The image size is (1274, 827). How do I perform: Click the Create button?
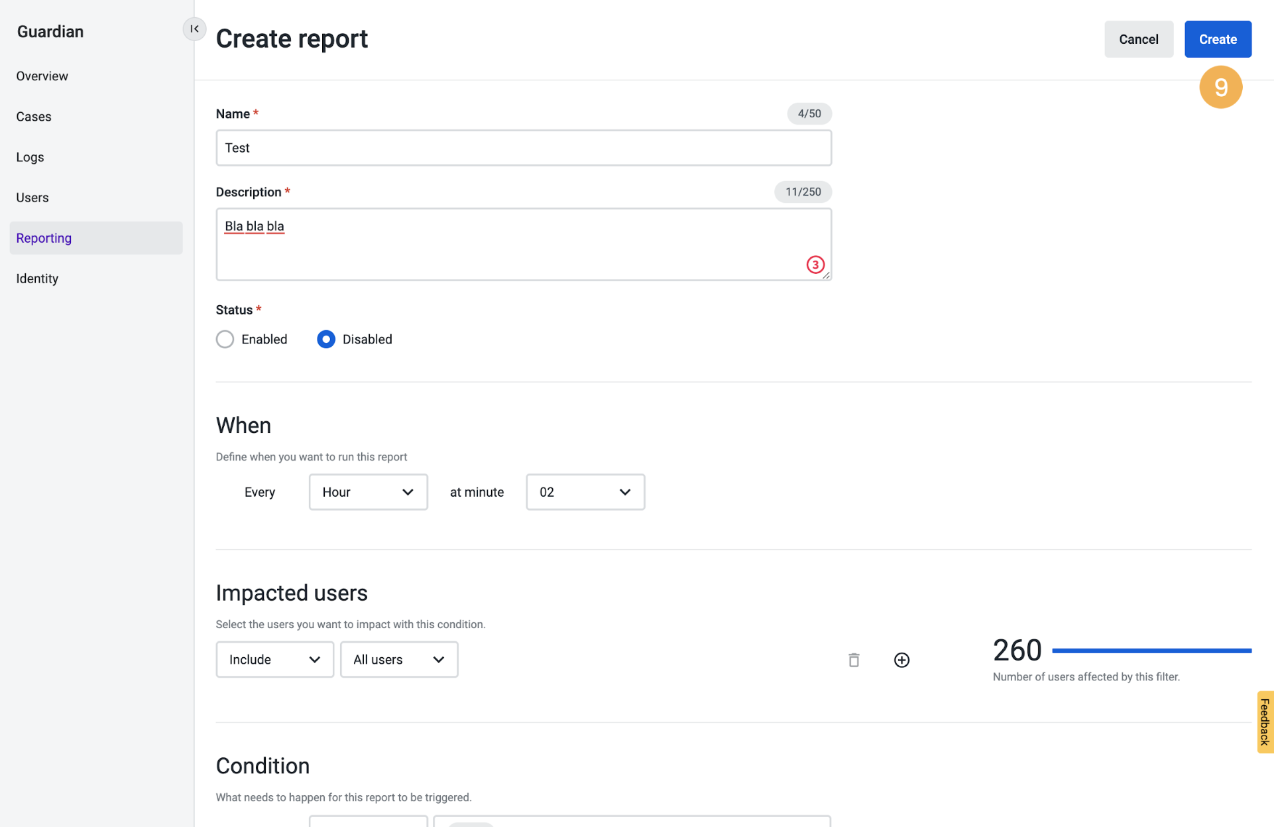point(1218,39)
